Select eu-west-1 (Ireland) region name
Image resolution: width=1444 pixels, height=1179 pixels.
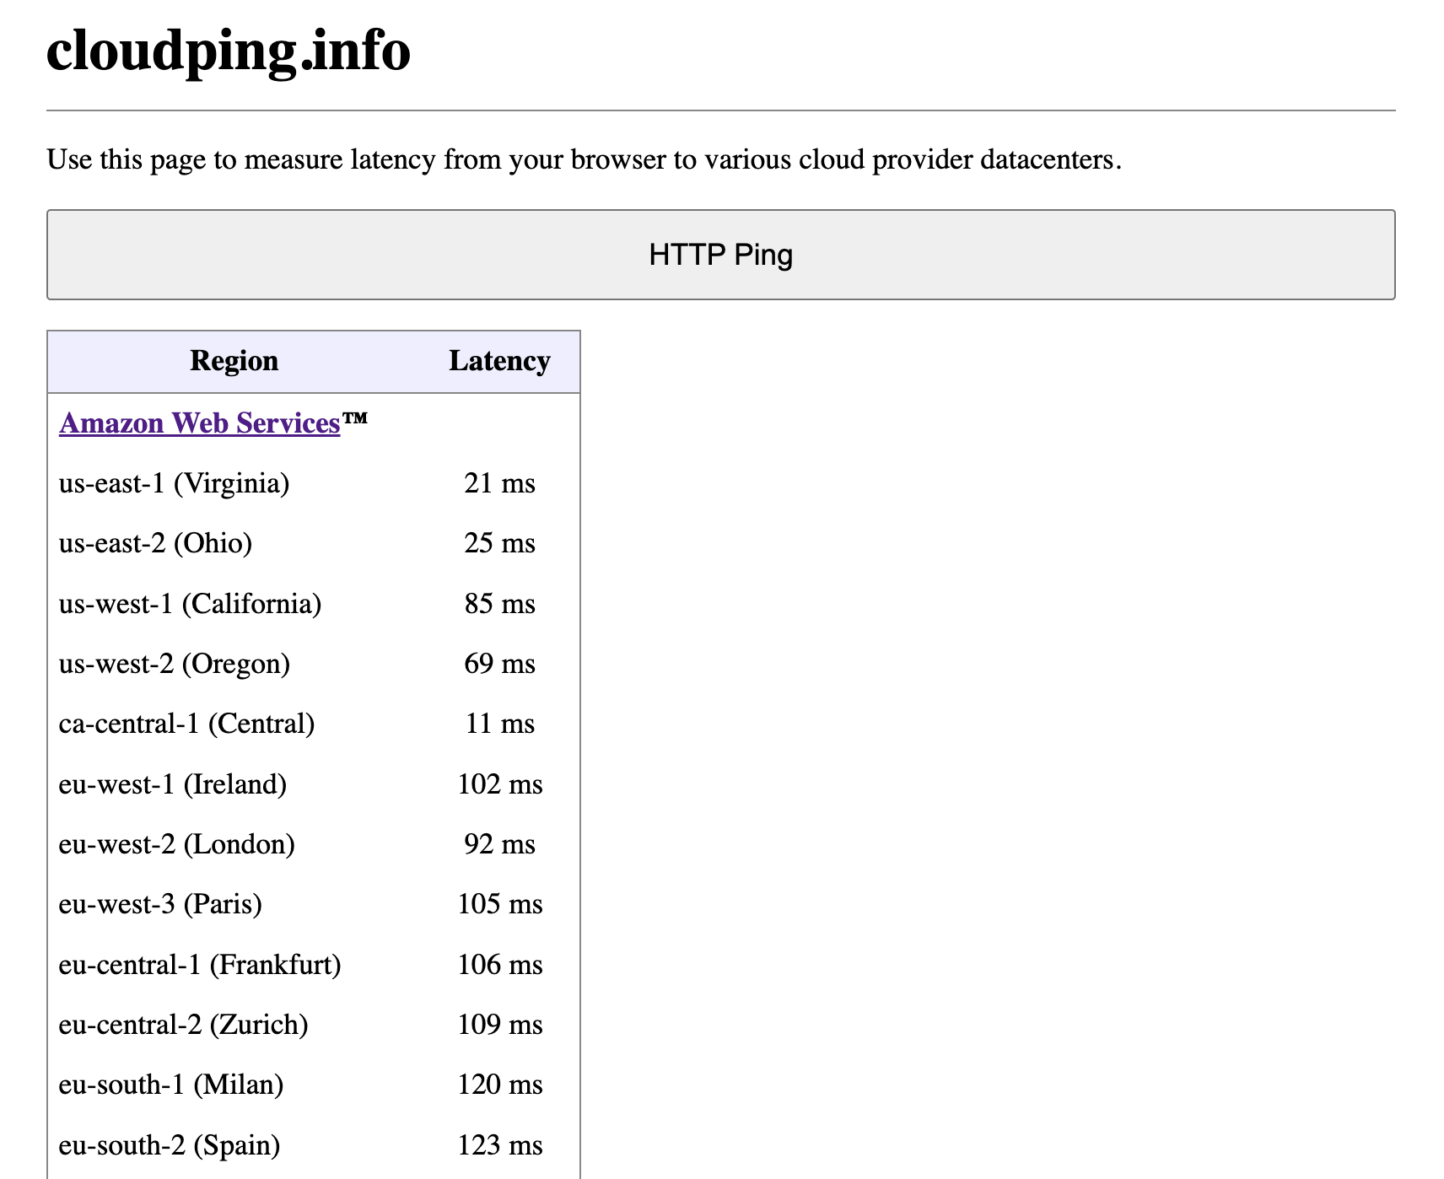click(172, 784)
